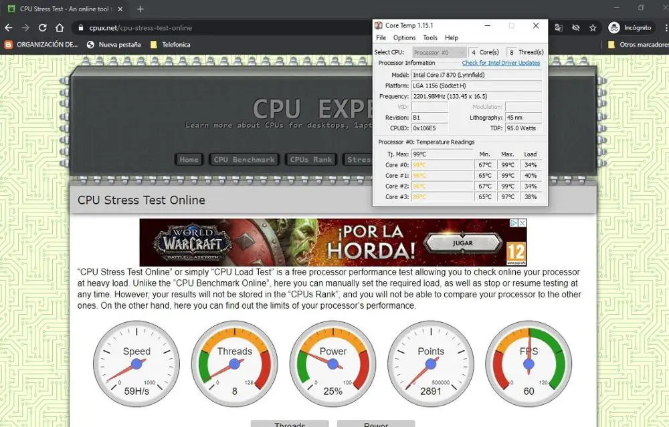Viewport: 669px width, 427px height.
Task: Click the translate page icon
Action: pos(559,27)
